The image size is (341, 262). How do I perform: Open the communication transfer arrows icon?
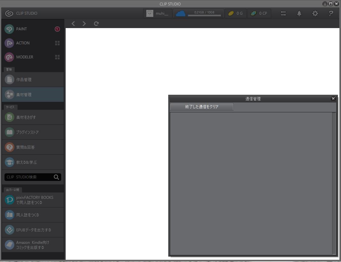[283, 13]
